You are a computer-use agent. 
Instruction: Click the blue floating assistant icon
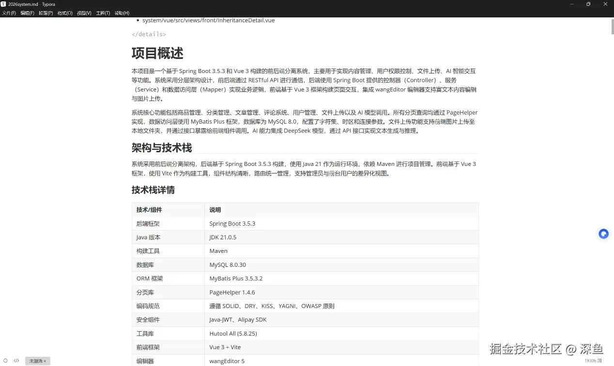(x=603, y=234)
